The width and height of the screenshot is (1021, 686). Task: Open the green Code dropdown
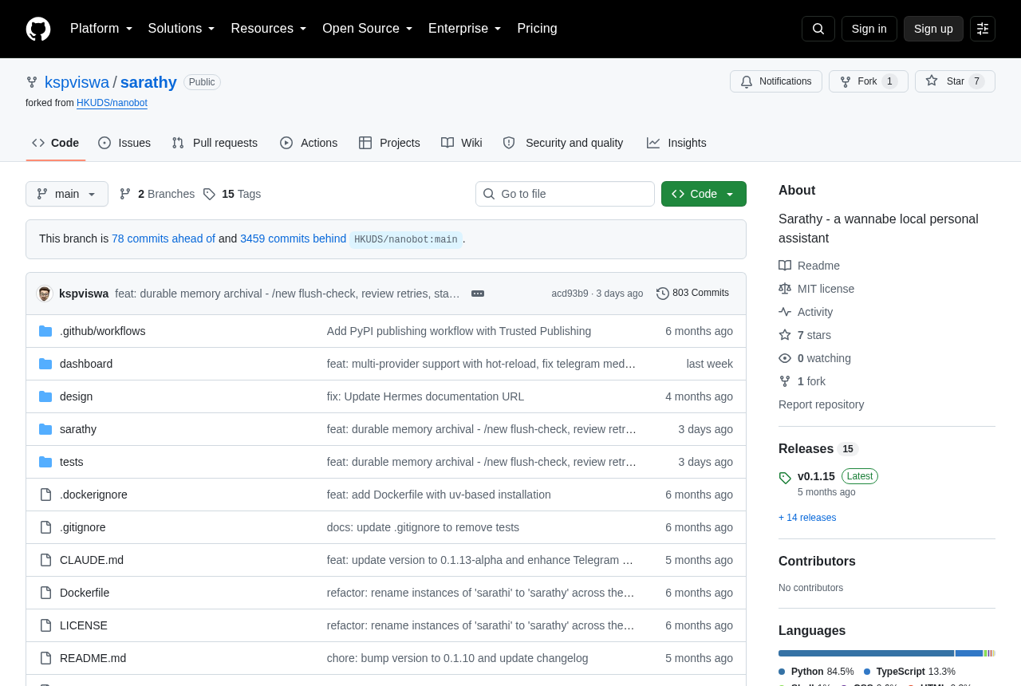coord(704,194)
